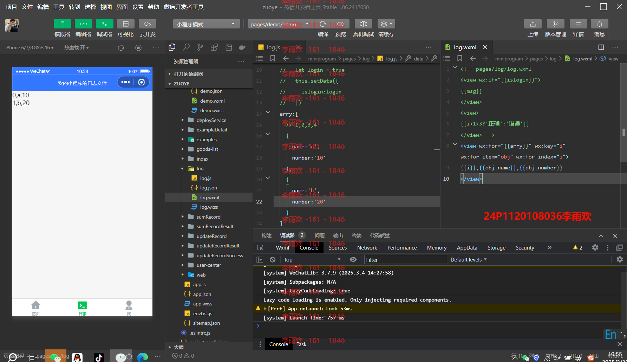Toggle live expression eye icon
627x362 pixels.
click(353, 260)
